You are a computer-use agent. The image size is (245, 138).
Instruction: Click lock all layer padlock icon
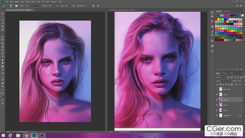[232, 84]
